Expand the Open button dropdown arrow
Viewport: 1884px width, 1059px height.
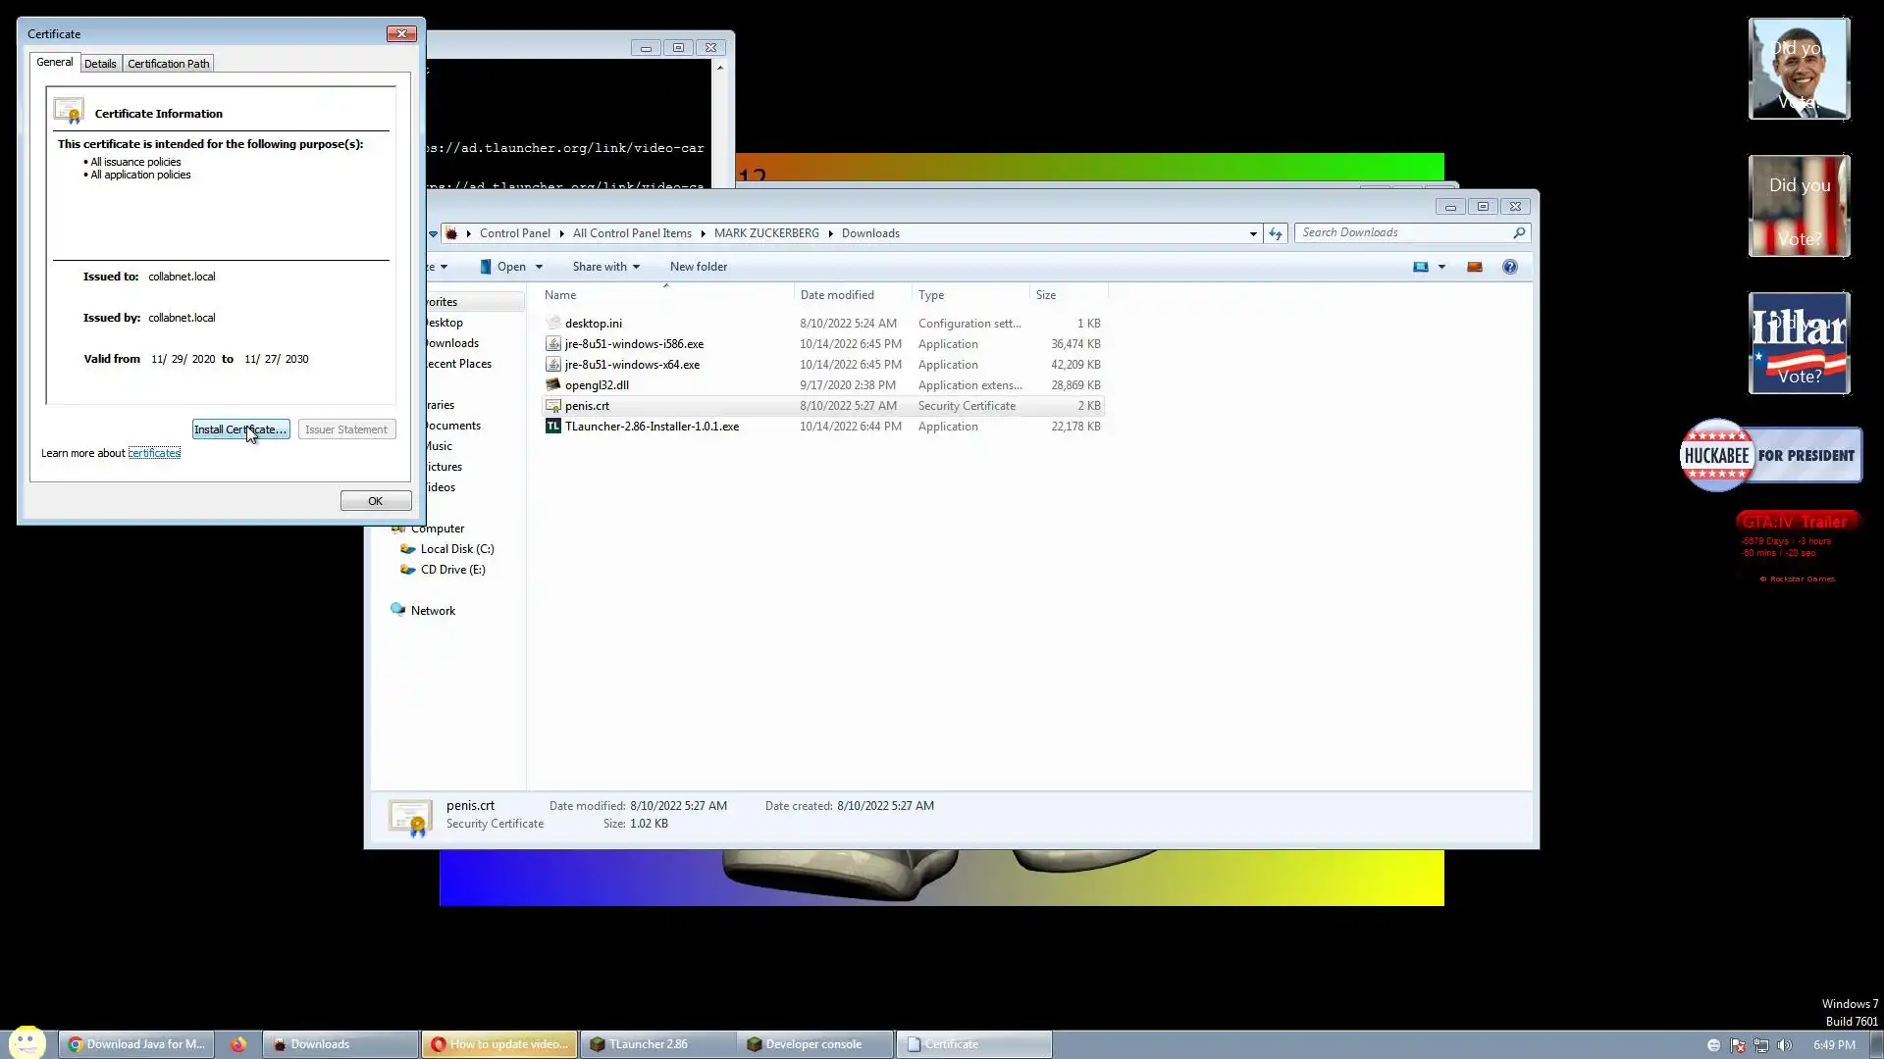coord(539,267)
